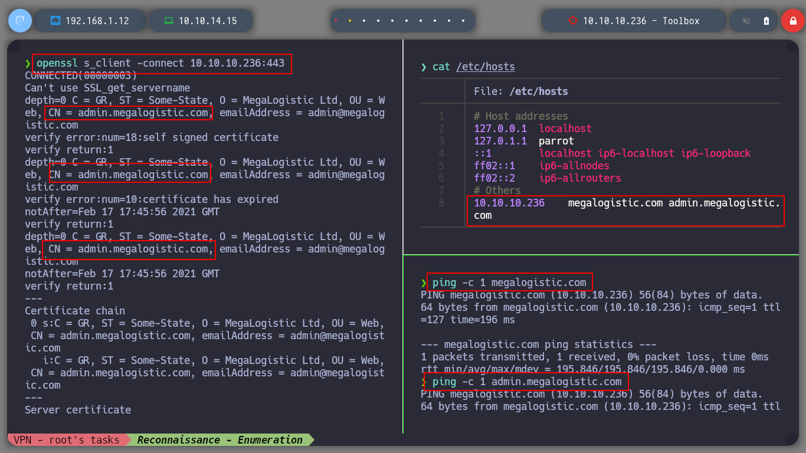The width and height of the screenshot is (806, 453).
Task: Click the "Certificate chain" heading line
Action: coord(75,311)
